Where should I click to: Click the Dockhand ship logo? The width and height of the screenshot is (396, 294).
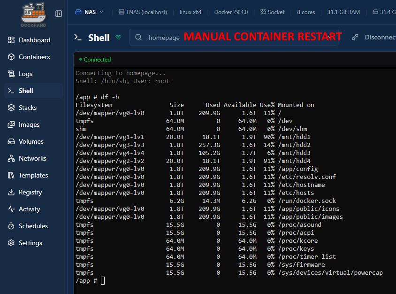pos(34,15)
